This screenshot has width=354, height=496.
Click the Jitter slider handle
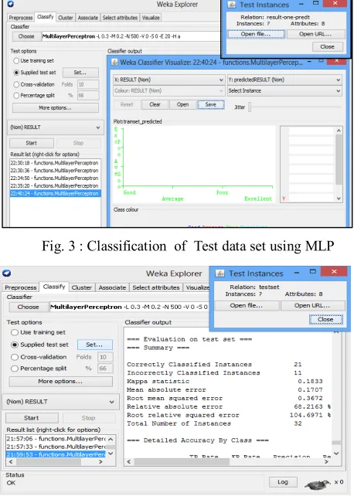coord(250,107)
